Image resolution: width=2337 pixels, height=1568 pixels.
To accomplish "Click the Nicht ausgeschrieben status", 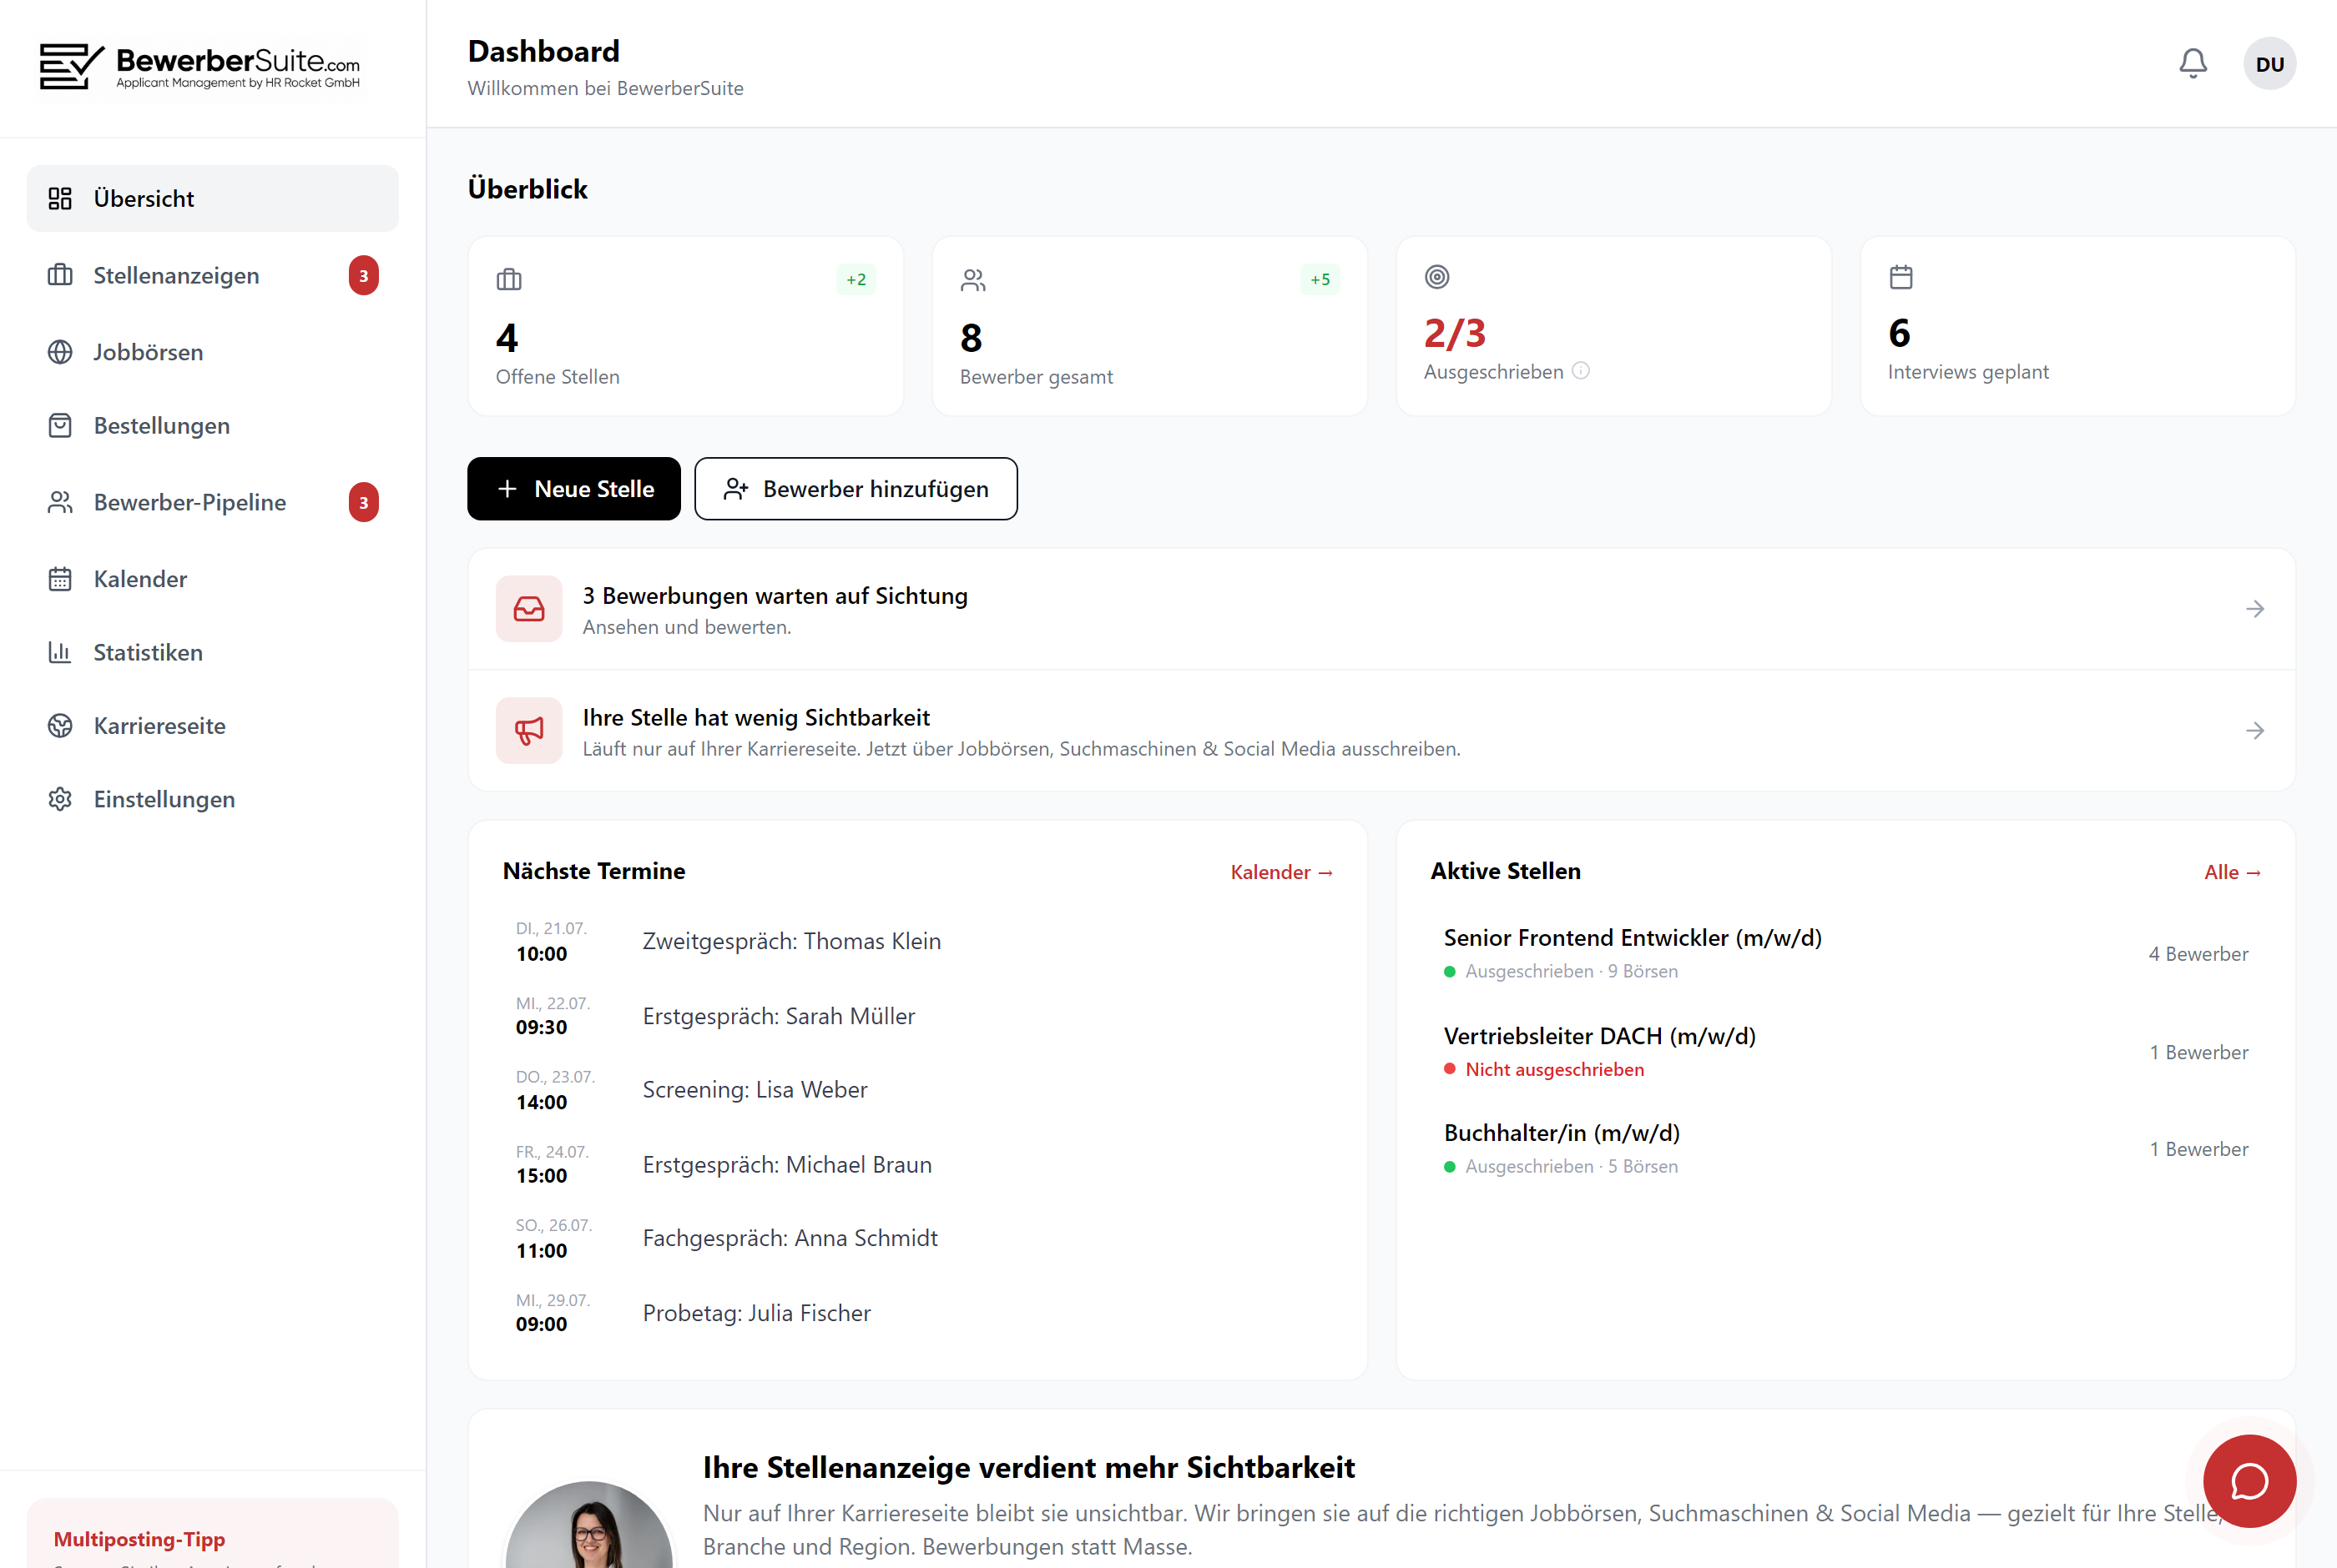I will click(1553, 1069).
